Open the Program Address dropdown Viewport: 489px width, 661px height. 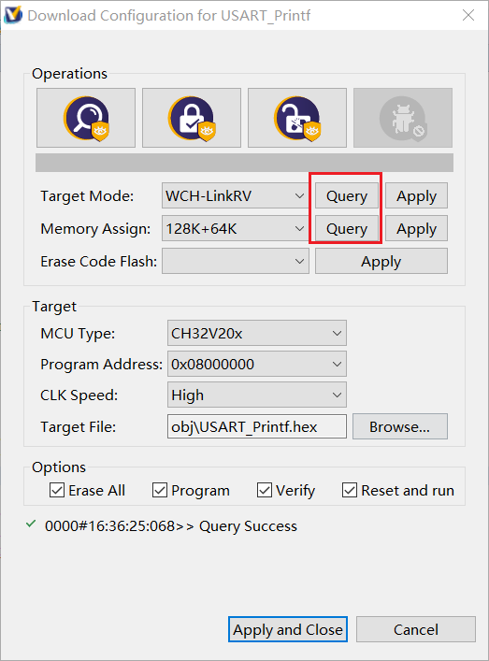pyautogui.click(x=257, y=364)
